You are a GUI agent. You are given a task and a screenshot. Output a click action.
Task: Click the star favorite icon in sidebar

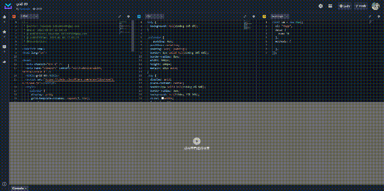(x=4, y=32)
